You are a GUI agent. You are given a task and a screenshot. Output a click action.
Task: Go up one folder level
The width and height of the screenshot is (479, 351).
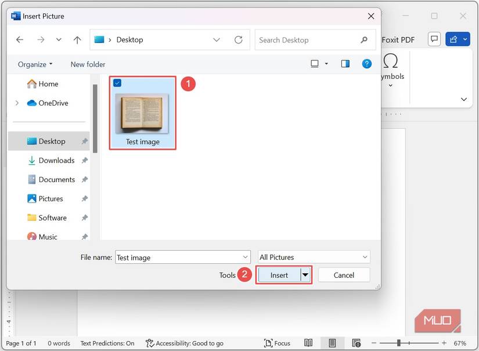pyautogui.click(x=77, y=39)
